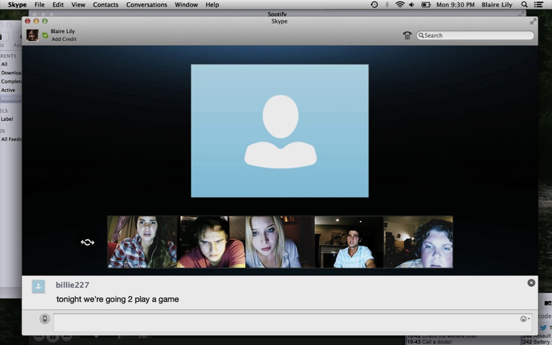The image size is (552, 345).
Task: Click the Skype search field
Action: tap(476, 35)
